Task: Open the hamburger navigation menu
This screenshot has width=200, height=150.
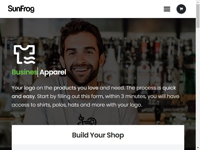Action: click(x=167, y=9)
